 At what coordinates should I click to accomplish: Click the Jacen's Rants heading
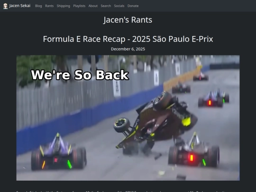click(128, 20)
